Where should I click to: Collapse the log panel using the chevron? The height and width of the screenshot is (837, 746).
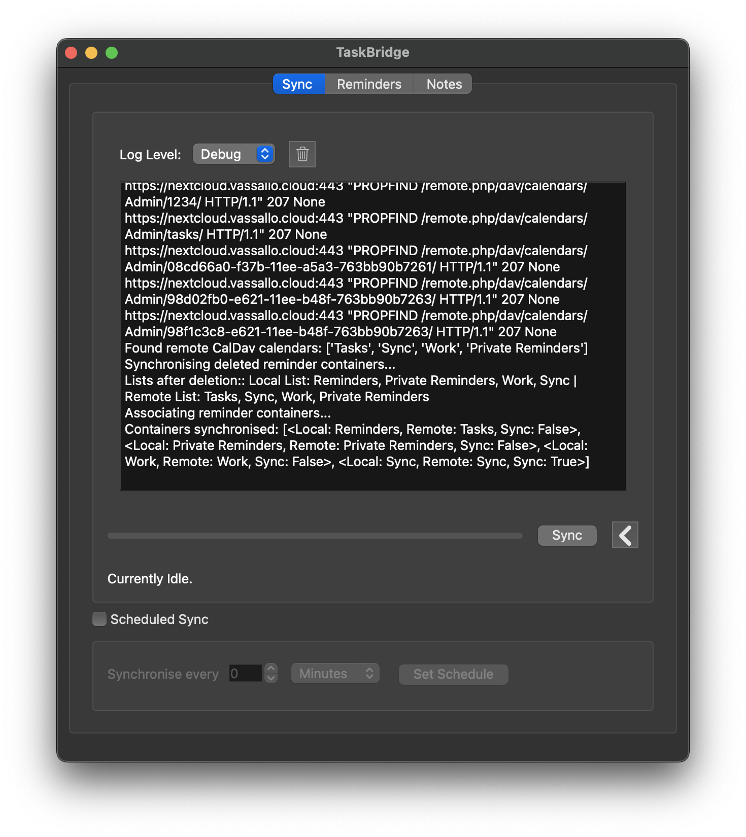(625, 535)
